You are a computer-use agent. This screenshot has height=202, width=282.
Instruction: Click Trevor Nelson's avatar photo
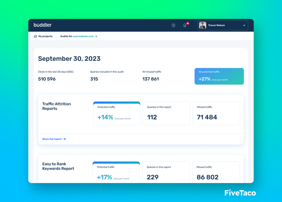coord(203,25)
